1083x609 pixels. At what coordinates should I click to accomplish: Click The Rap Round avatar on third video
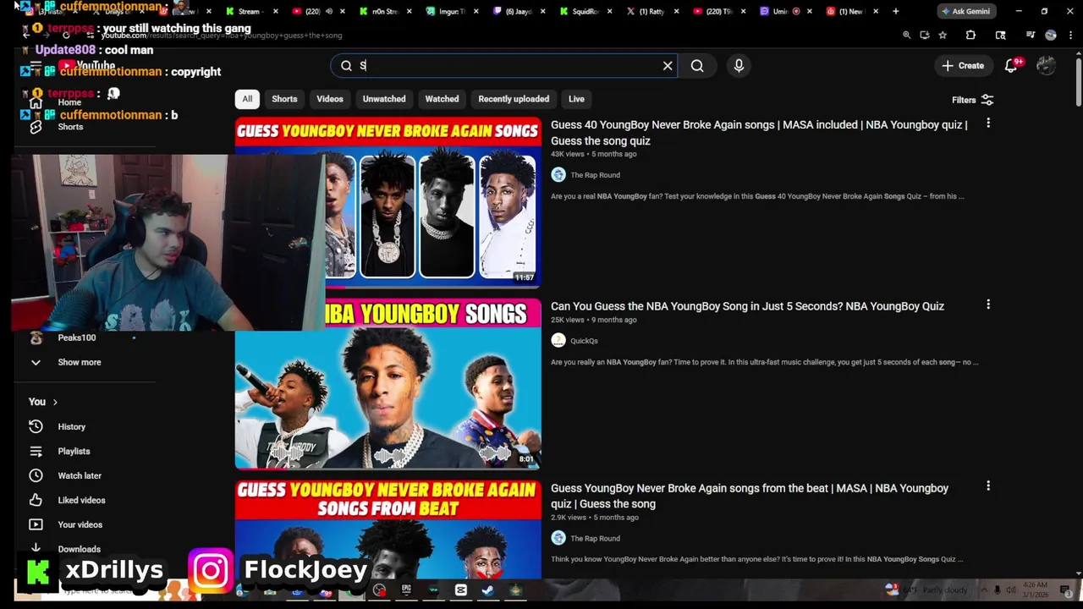point(558,538)
